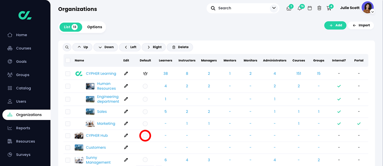Check the Sunny Management row checkbox
Viewport: 383px width, 166px height.
pyautogui.click(x=68, y=160)
